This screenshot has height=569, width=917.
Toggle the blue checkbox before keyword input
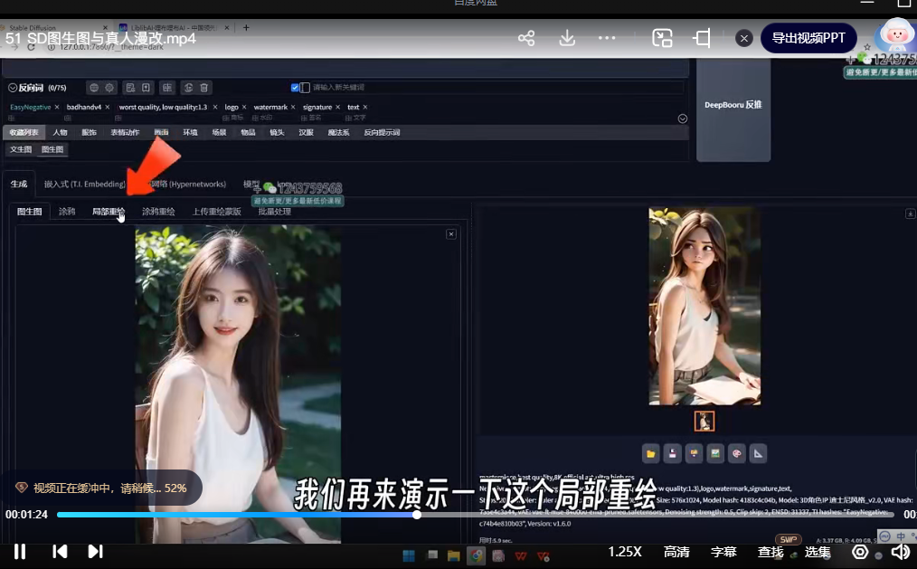coord(295,88)
